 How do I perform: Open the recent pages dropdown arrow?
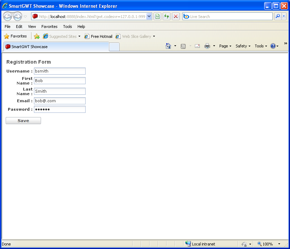pyautogui.click(x=25, y=17)
